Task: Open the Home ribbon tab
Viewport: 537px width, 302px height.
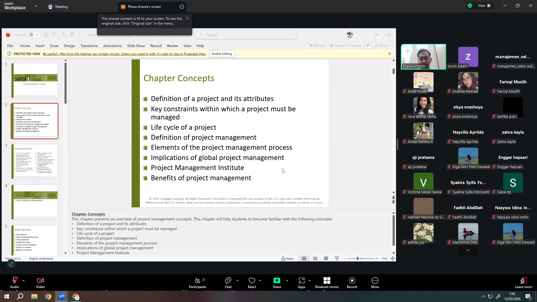Action: click(x=25, y=46)
